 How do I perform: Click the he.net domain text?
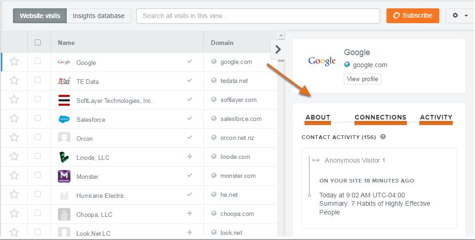pyautogui.click(x=229, y=195)
